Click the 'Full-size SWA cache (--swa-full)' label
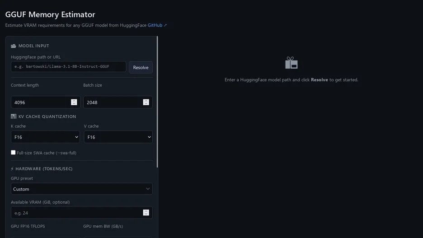 (47, 153)
